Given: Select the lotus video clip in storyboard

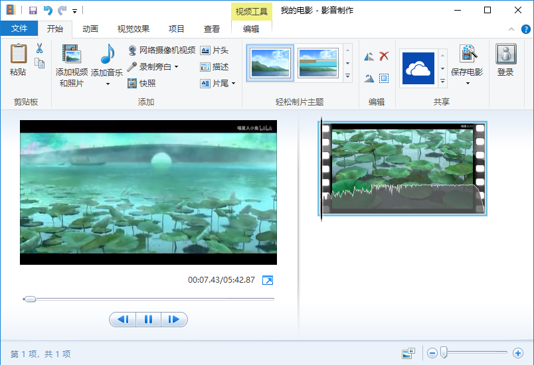Looking at the screenshot, I should click(x=402, y=169).
